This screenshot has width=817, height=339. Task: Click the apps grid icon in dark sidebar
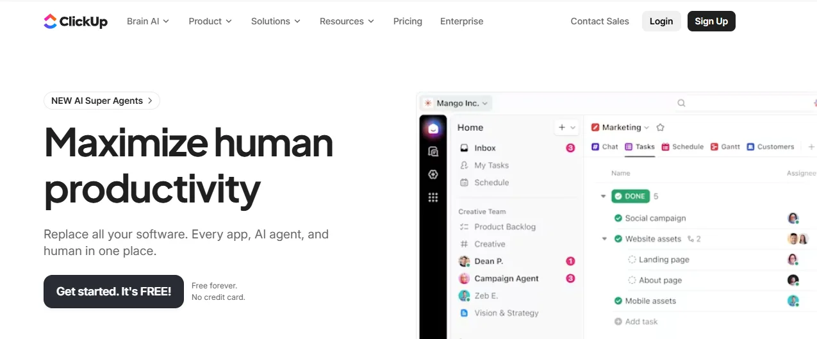(x=433, y=197)
